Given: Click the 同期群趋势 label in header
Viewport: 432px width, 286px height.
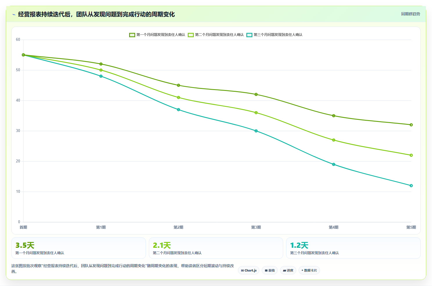Looking at the screenshot, I should coord(411,14).
